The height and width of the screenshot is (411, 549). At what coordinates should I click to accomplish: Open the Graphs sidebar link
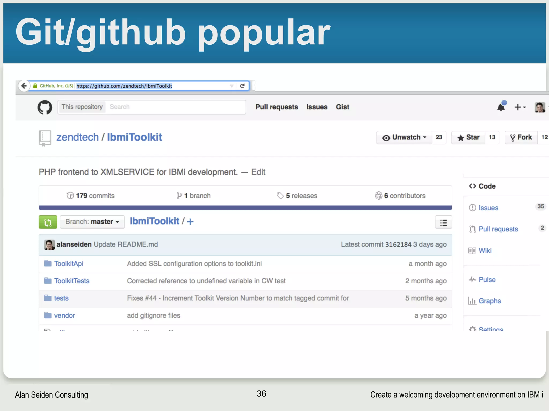coord(490,301)
